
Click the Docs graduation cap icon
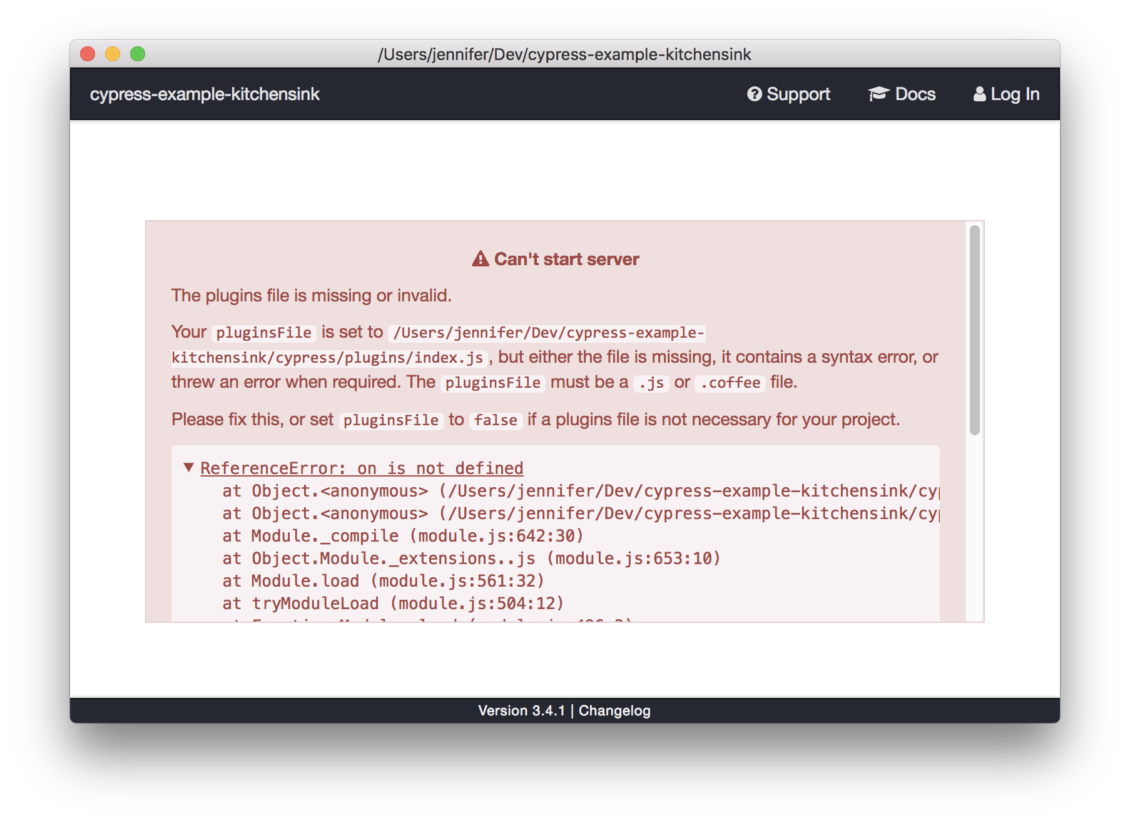878,94
